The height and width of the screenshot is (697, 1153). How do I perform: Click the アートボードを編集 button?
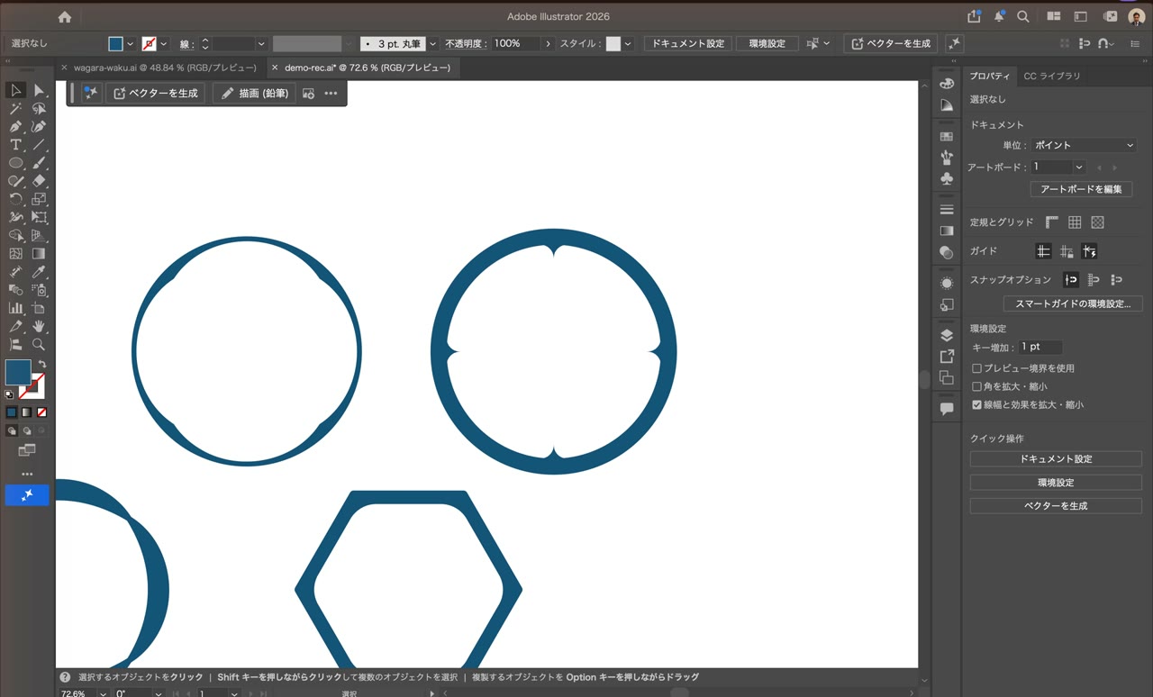coord(1081,189)
